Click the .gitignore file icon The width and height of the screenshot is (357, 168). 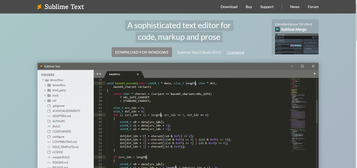pos(49,106)
